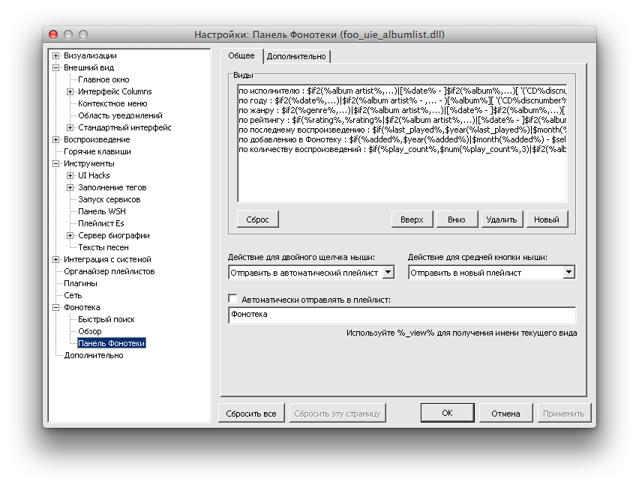The height and width of the screenshot is (487, 639).
Task: Switch to the Дополнительно tab
Action: pos(296,56)
